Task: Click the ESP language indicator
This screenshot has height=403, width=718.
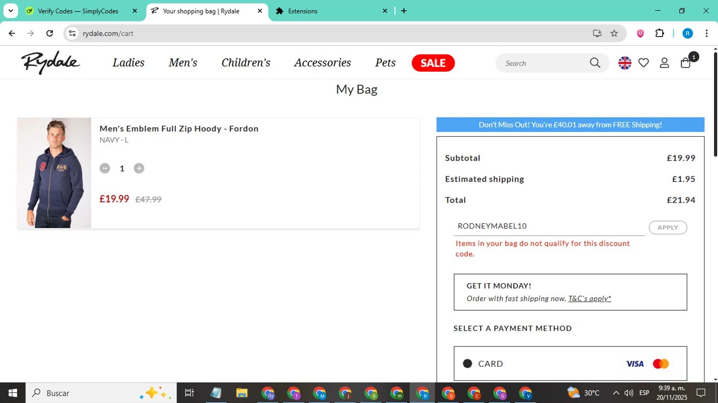Action: point(644,393)
